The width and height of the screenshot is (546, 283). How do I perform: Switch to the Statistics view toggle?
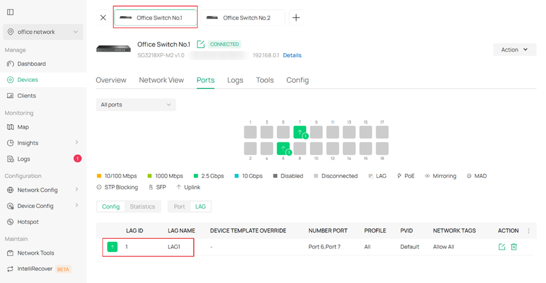click(142, 206)
